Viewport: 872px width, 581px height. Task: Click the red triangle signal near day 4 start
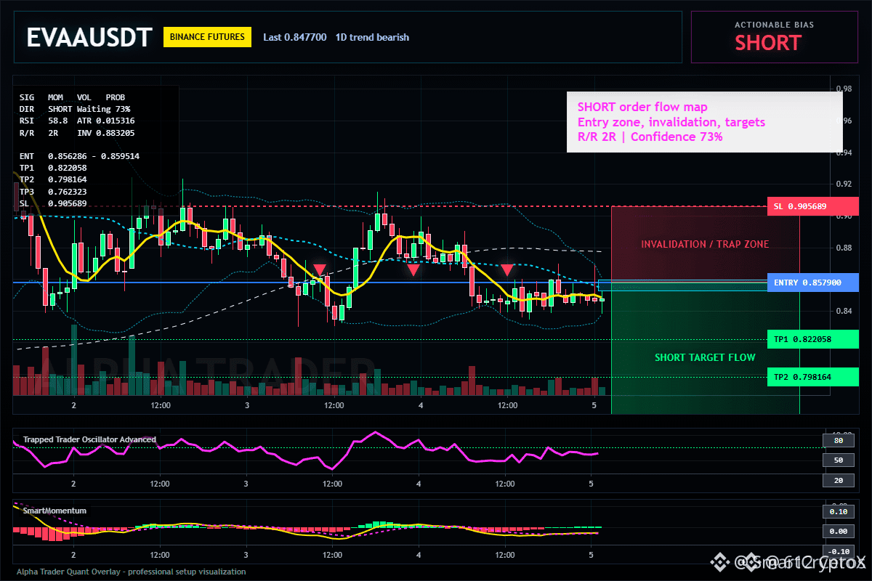coord(413,269)
